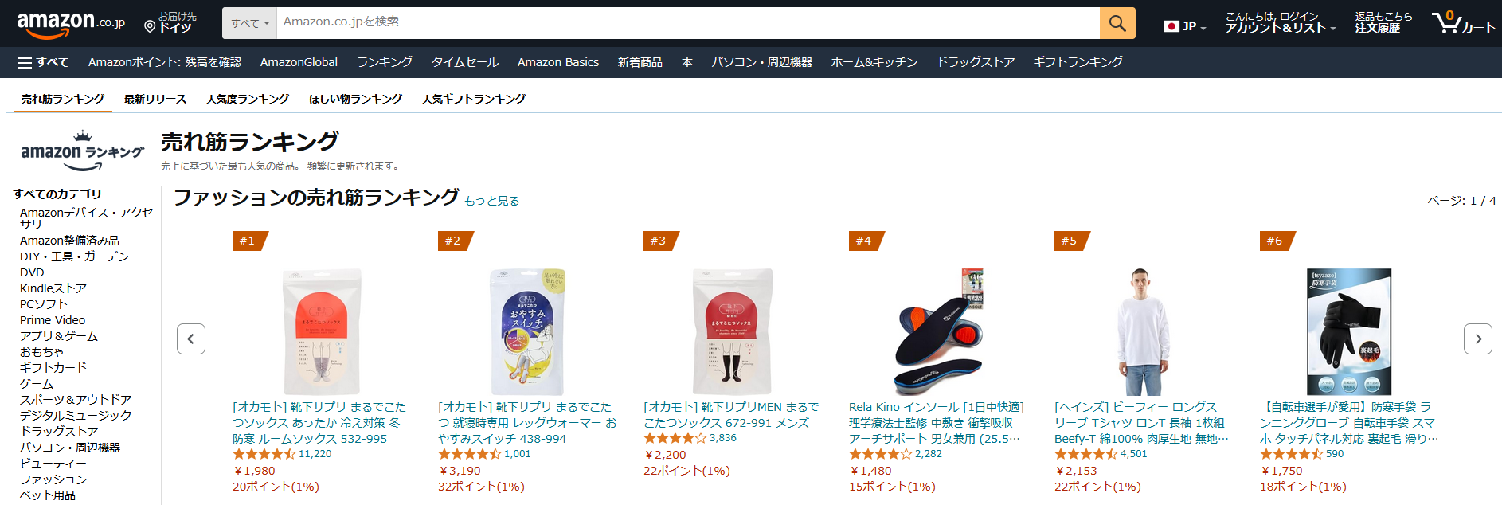Expand the JP language selector

coord(1185,26)
